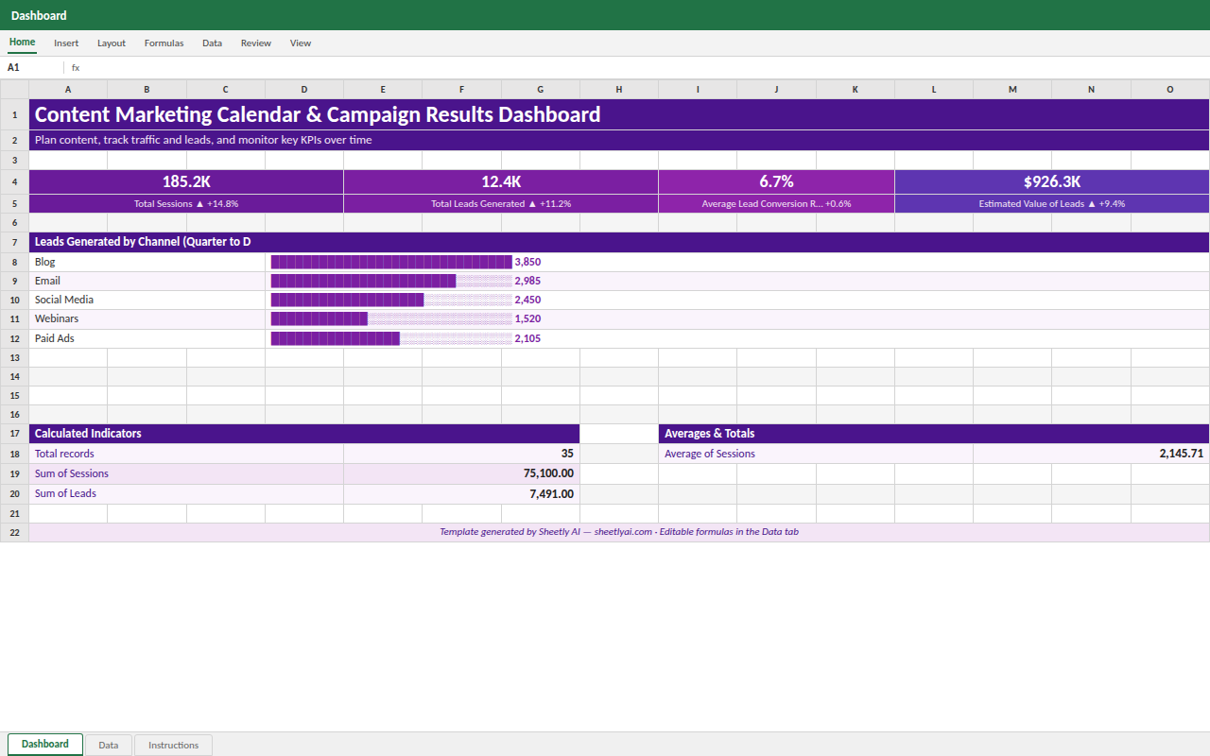Select the Data ribbon menu
1210x756 pixels.
coord(212,43)
